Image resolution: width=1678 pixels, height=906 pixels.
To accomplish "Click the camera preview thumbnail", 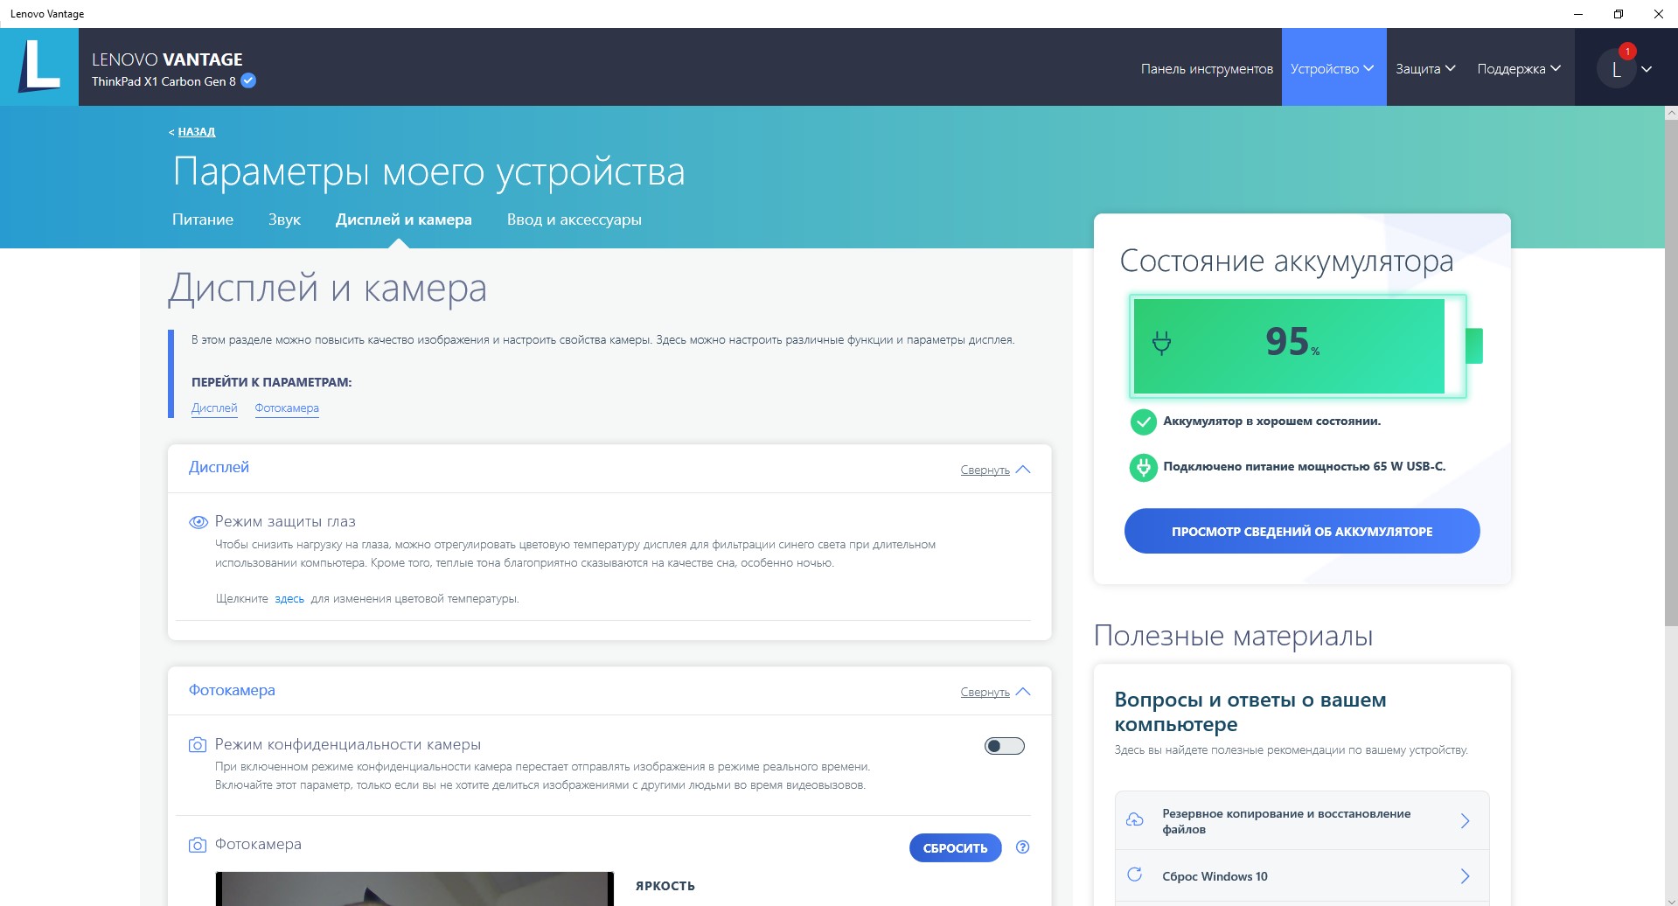I will click(x=414, y=889).
